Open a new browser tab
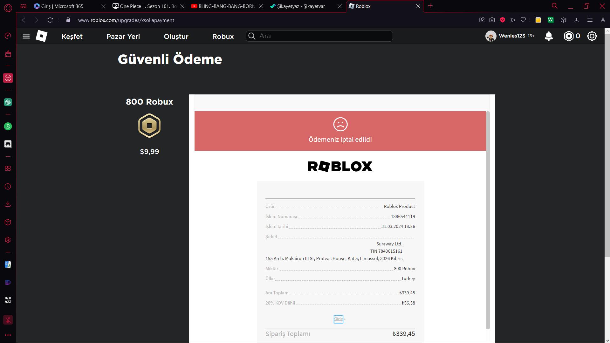This screenshot has width=610, height=343. pos(430,6)
